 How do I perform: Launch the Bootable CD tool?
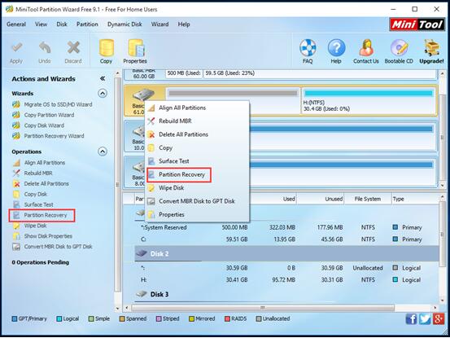pos(399,52)
